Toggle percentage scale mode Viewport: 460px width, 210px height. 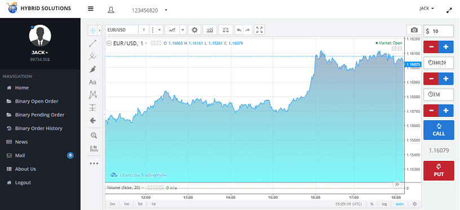pos(371,204)
